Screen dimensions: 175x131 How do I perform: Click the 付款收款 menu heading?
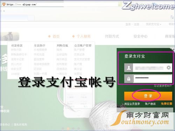tap(17, 45)
